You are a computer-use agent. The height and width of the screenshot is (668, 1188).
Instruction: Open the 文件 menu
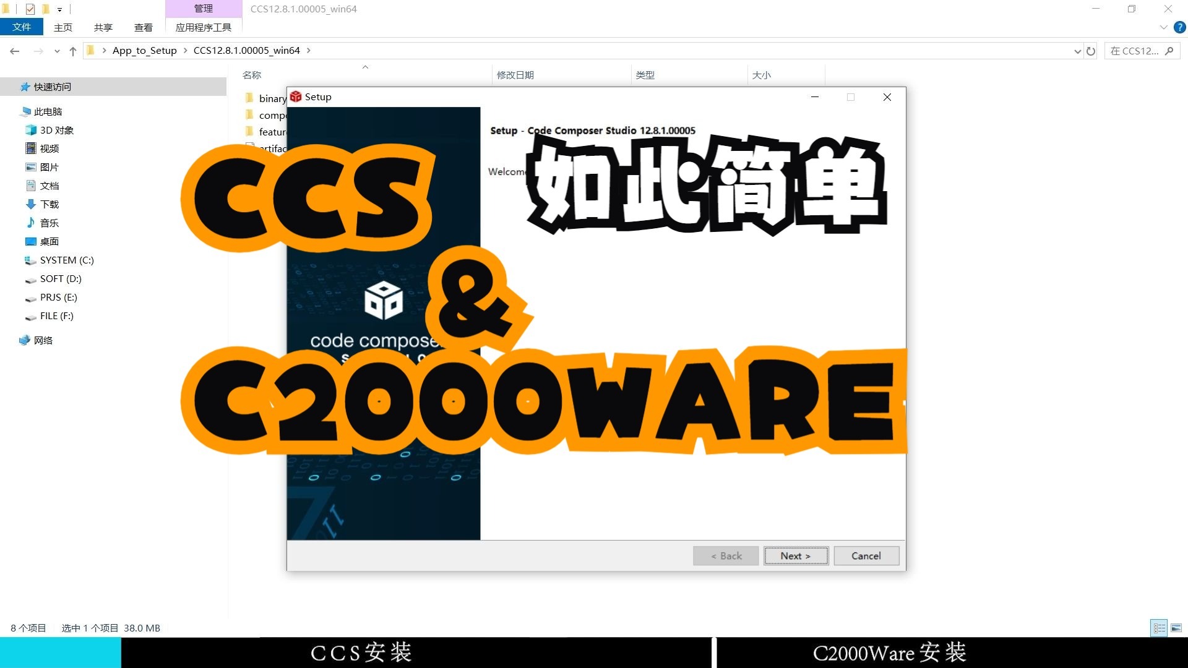[22, 27]
